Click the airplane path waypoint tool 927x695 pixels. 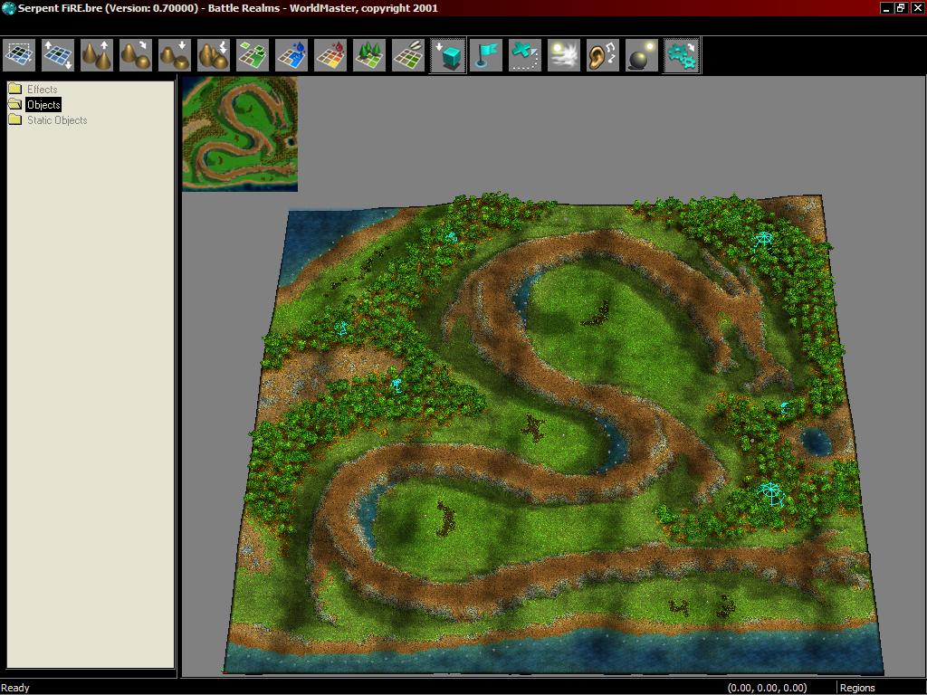525,55
